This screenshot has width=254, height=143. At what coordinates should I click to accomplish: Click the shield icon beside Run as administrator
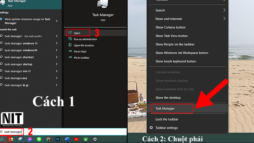70,39
